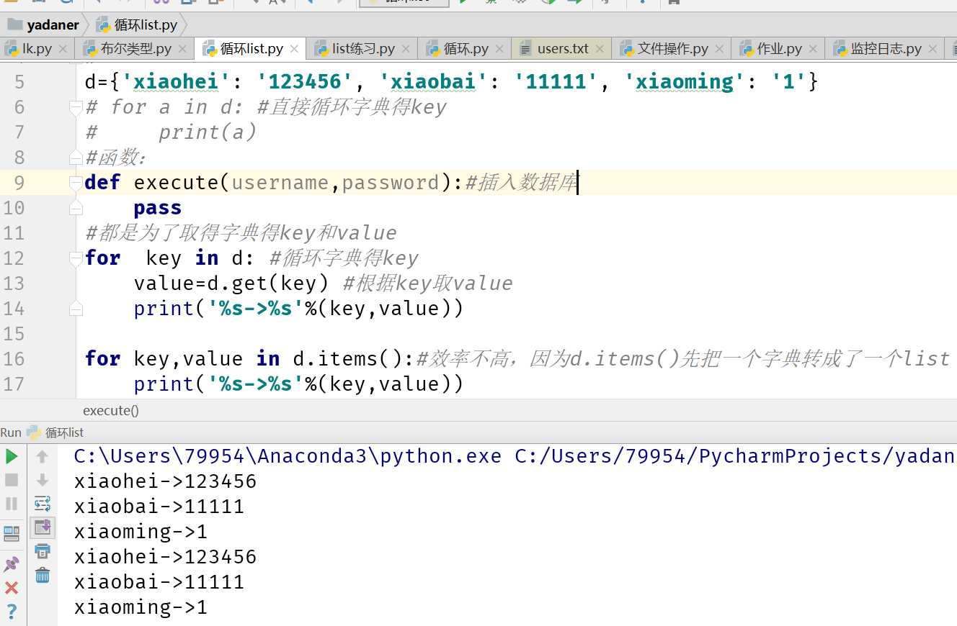Click the comment #插入数据库 on line 9

(521, 183)
